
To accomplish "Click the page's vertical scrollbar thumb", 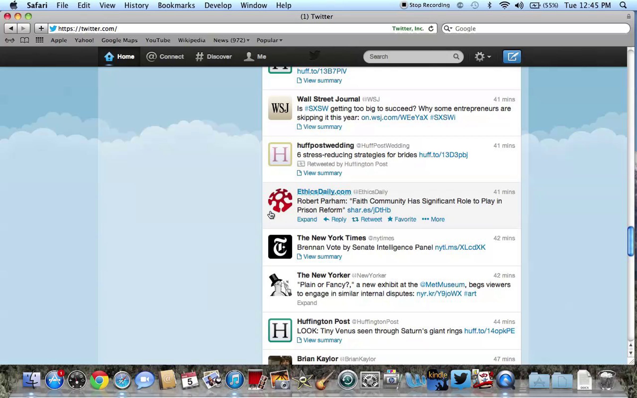I will coord(631,241).
